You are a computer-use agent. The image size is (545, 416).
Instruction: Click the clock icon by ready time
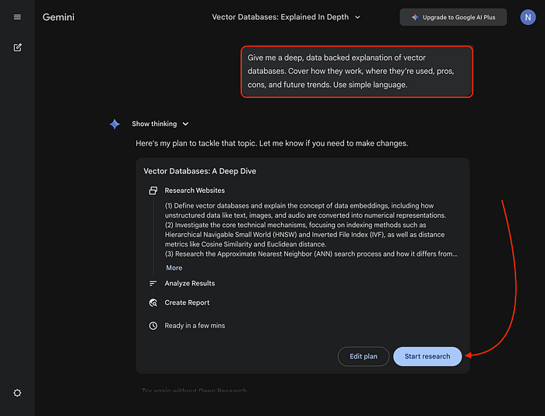point(153,326)
